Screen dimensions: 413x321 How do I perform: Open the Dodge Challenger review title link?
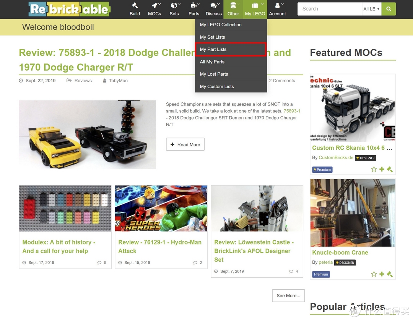(155, 60)
